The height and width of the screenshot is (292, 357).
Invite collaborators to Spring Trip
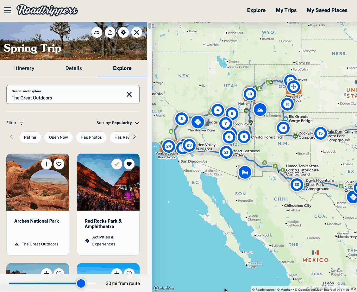pyautogui.click(x=97, y=32)
